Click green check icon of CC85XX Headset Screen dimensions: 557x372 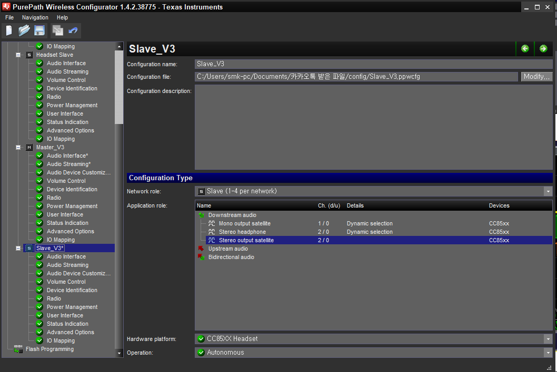coord(201,339)
